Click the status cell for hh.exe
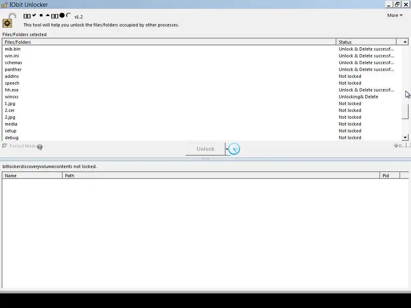Screen dimensions: 411x308 tap(366, 90)
